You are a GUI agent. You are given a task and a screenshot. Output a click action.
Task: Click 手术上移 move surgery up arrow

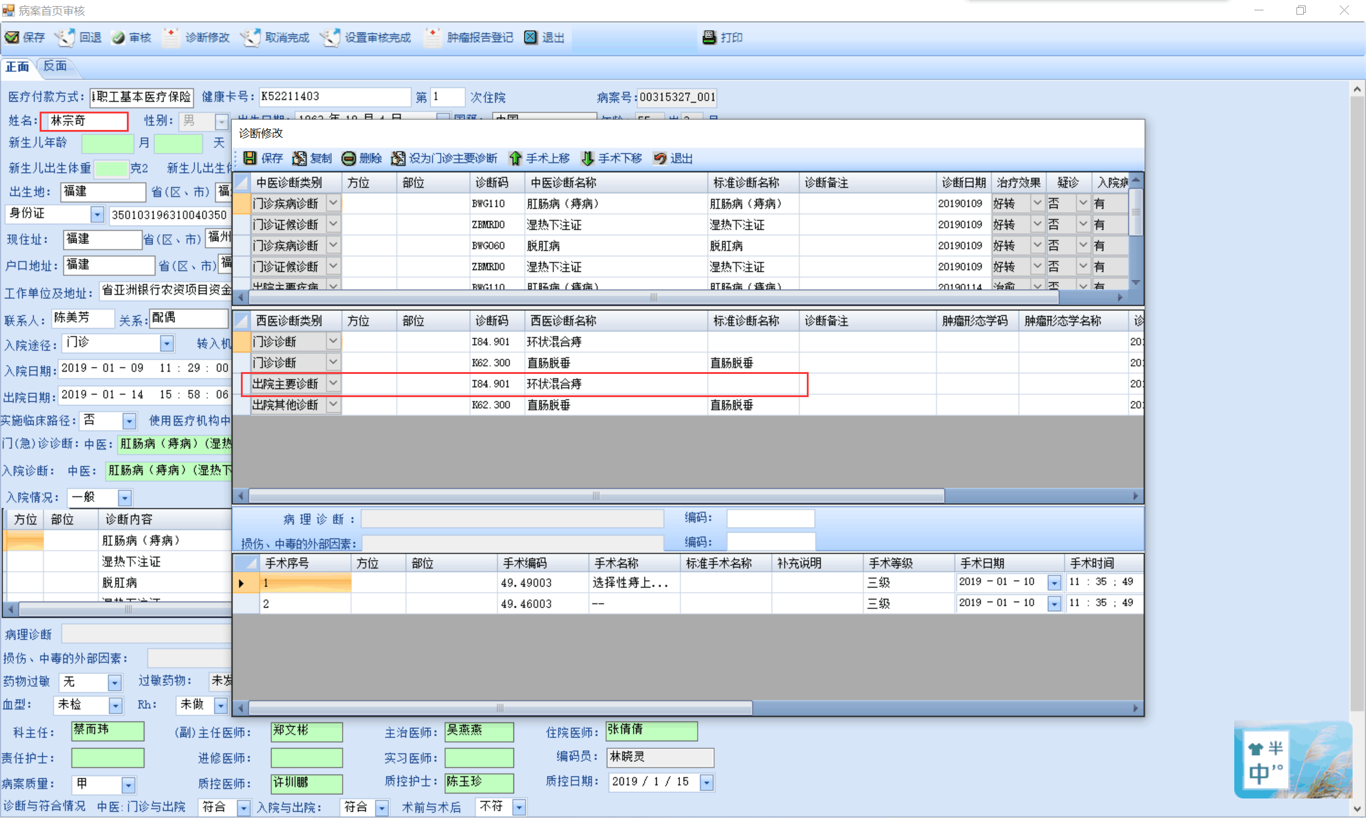click(516, 159)
